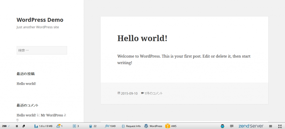
Task: Collapse the Z-Ray toolbar
Action: click(x=280, y=126)
